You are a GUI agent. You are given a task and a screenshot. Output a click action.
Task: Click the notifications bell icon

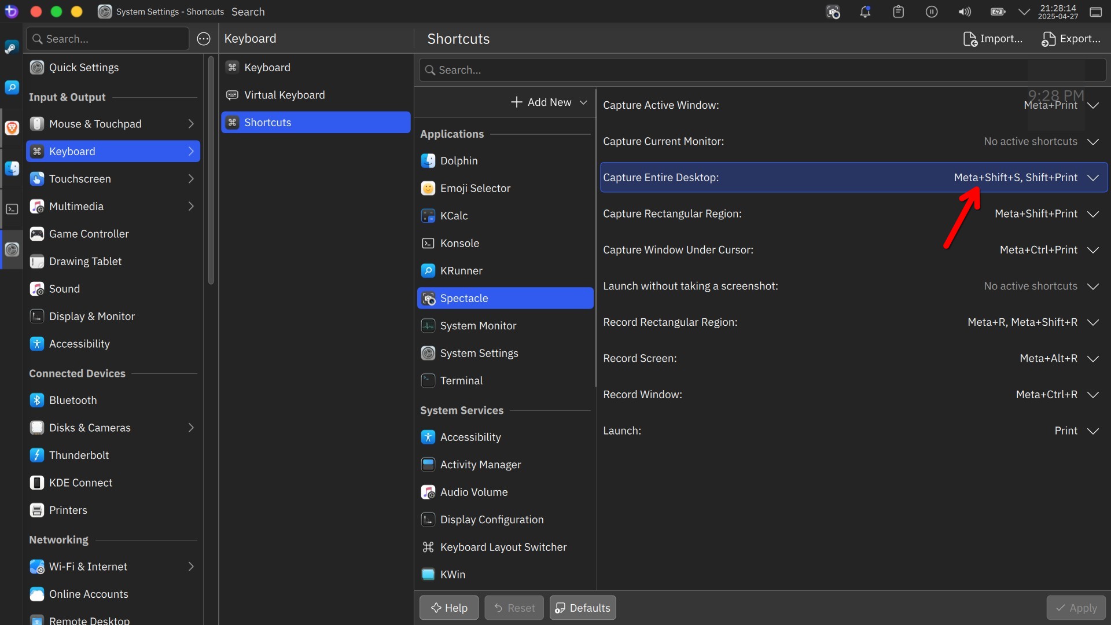865,12
